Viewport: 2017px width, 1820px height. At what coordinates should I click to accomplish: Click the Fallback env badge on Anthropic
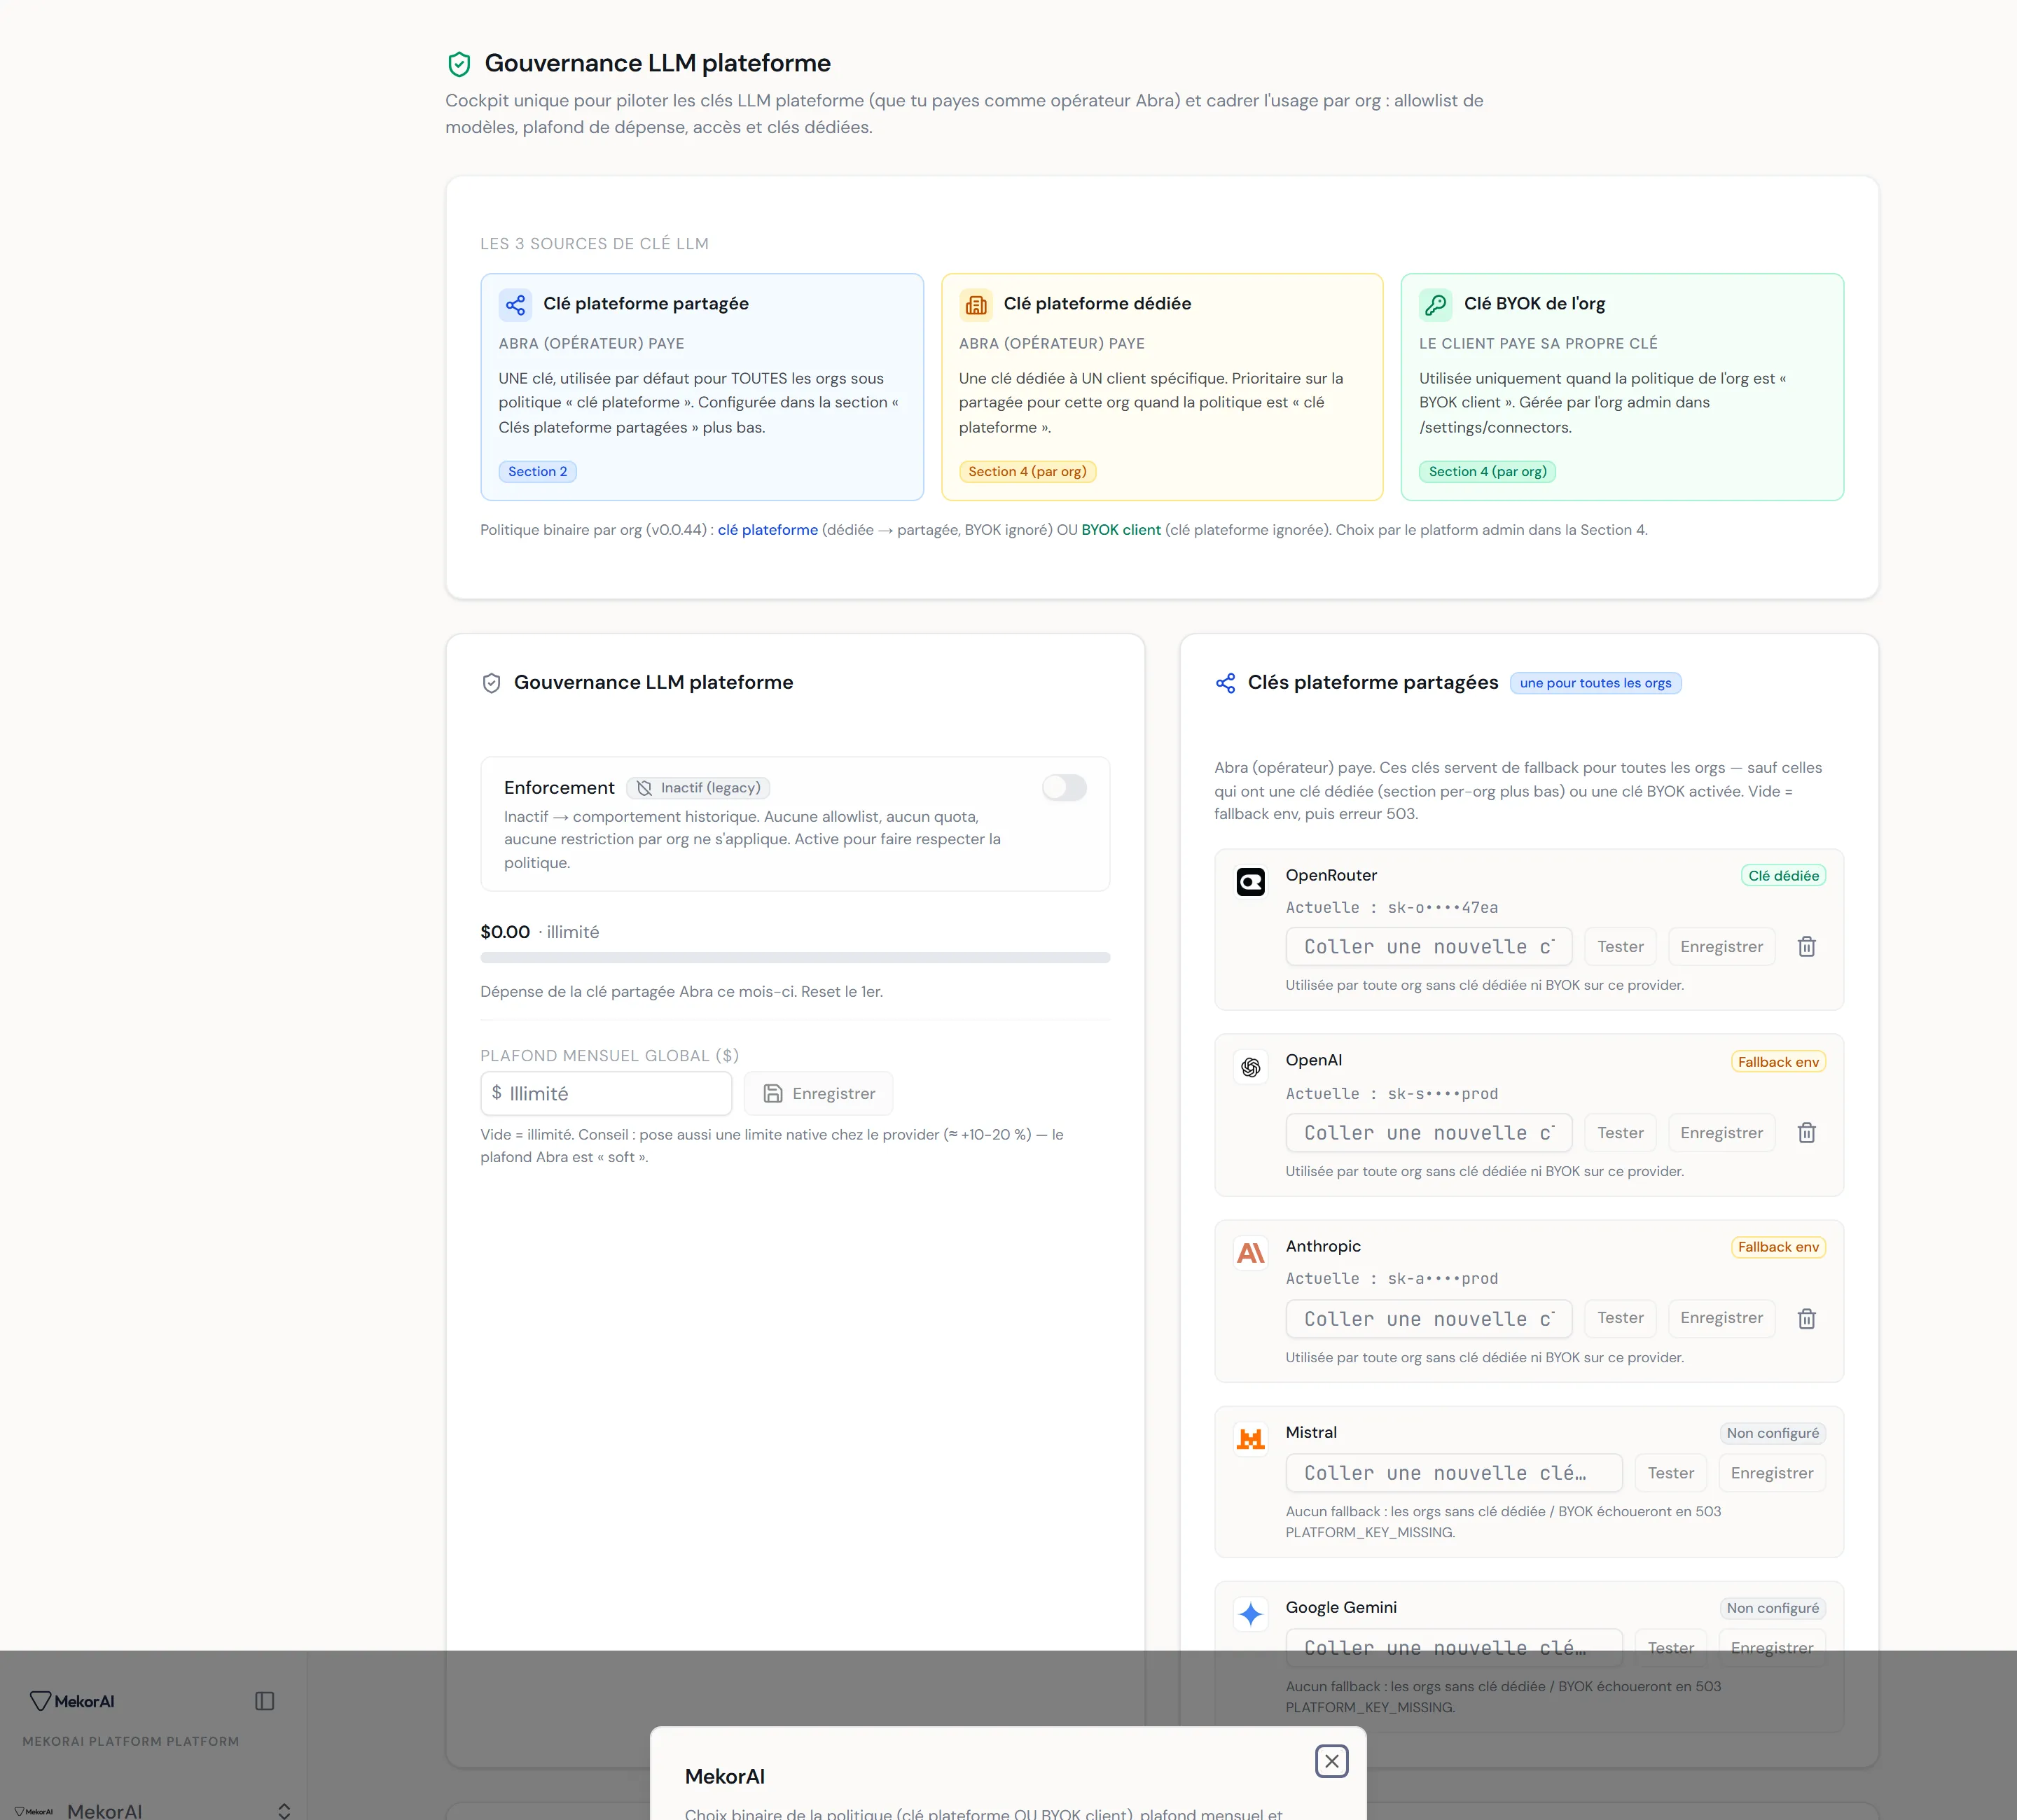(1778, 1247)
